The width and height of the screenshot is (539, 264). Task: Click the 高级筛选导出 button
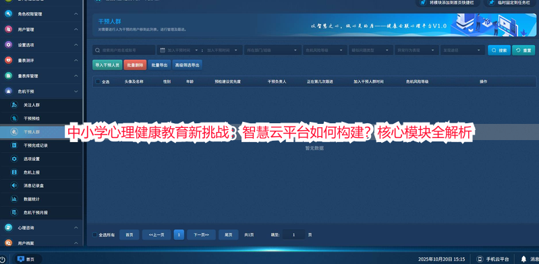point(187,65)
